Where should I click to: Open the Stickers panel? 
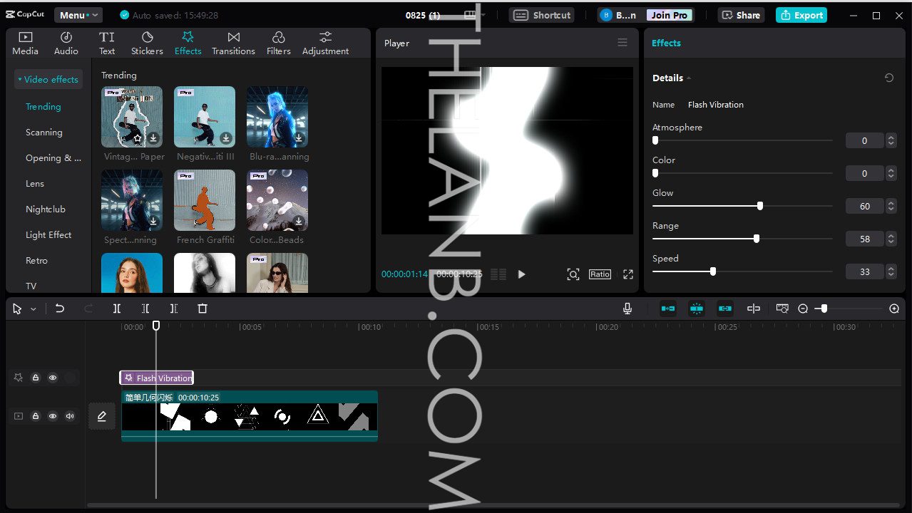(x=147, y=43)
